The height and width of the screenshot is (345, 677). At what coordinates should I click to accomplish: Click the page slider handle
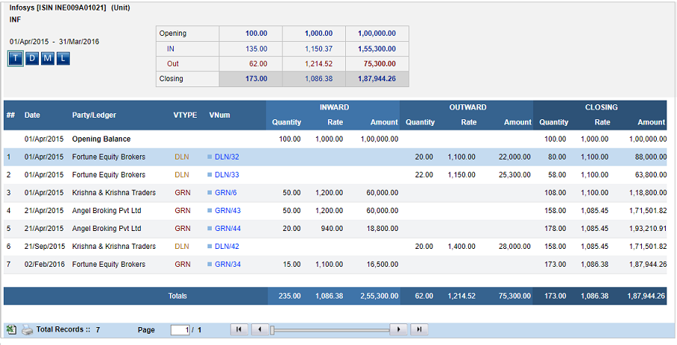coord(272,330)
